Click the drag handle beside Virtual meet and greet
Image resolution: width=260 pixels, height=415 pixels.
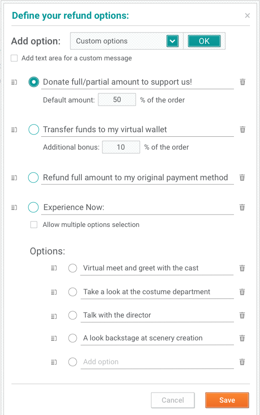[53, 268]
